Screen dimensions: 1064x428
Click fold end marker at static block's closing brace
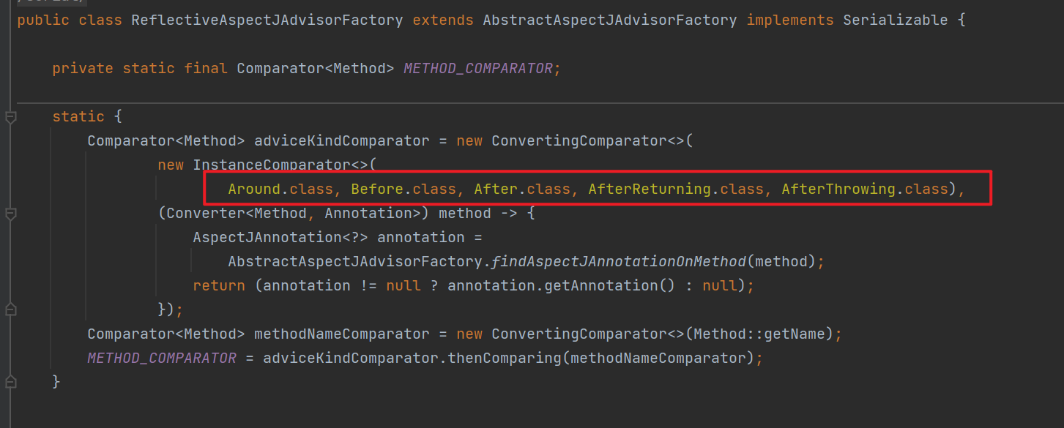click(10, 382)
